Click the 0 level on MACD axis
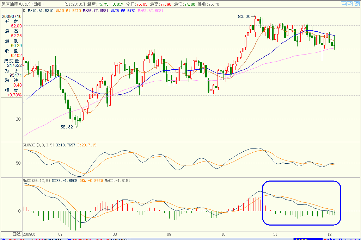Image resolution: width=361 pixels, height=240 pixels. pyautogui.click(x=19, y=211)
